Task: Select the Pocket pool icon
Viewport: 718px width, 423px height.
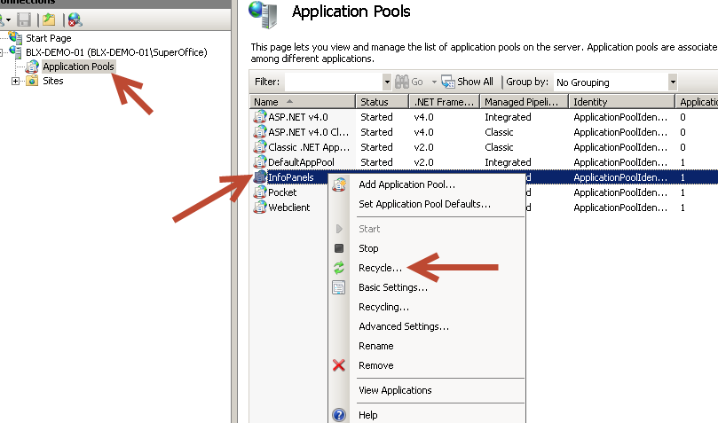Action: pyautogui.click(x=260, y=192)
